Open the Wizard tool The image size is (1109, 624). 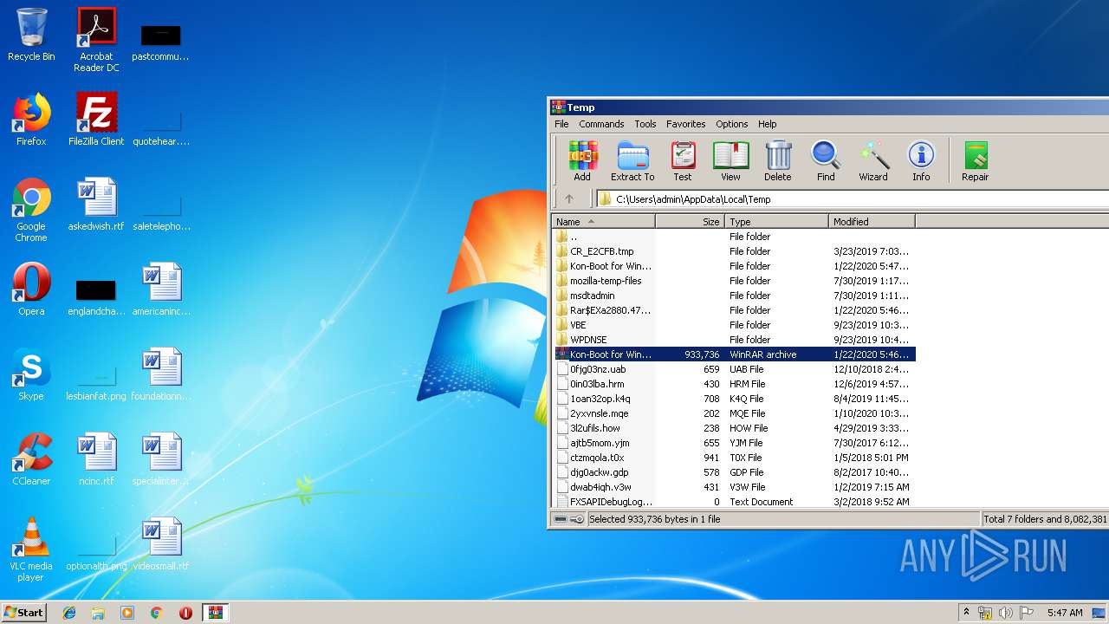click(873, 161)
